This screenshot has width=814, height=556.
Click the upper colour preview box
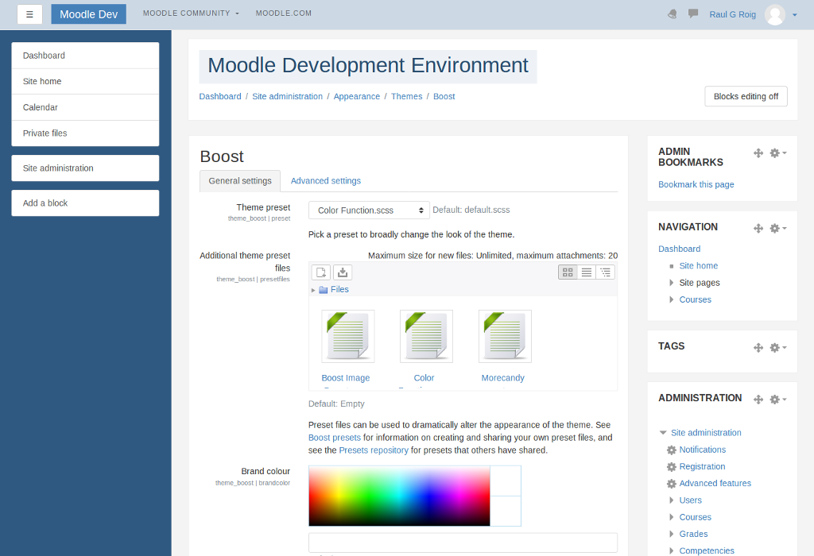pyautogui.click(x=506, y=481)
